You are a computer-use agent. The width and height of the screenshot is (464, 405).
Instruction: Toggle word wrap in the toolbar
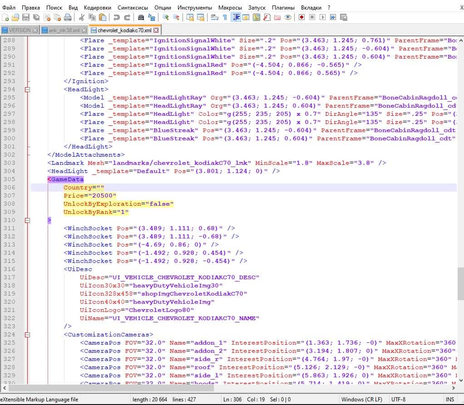point(214,18)
